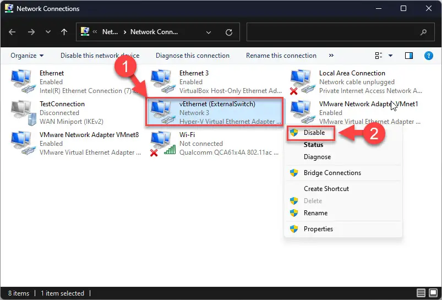Image resolution: width=442 pixels, height=300 pixels.
Task: Click Disable this network device
Action: tap(100, 56)
